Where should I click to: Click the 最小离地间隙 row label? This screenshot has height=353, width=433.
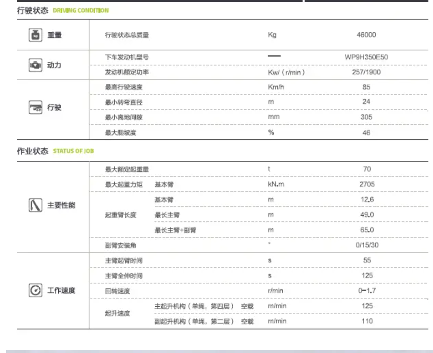pos(124,117)
